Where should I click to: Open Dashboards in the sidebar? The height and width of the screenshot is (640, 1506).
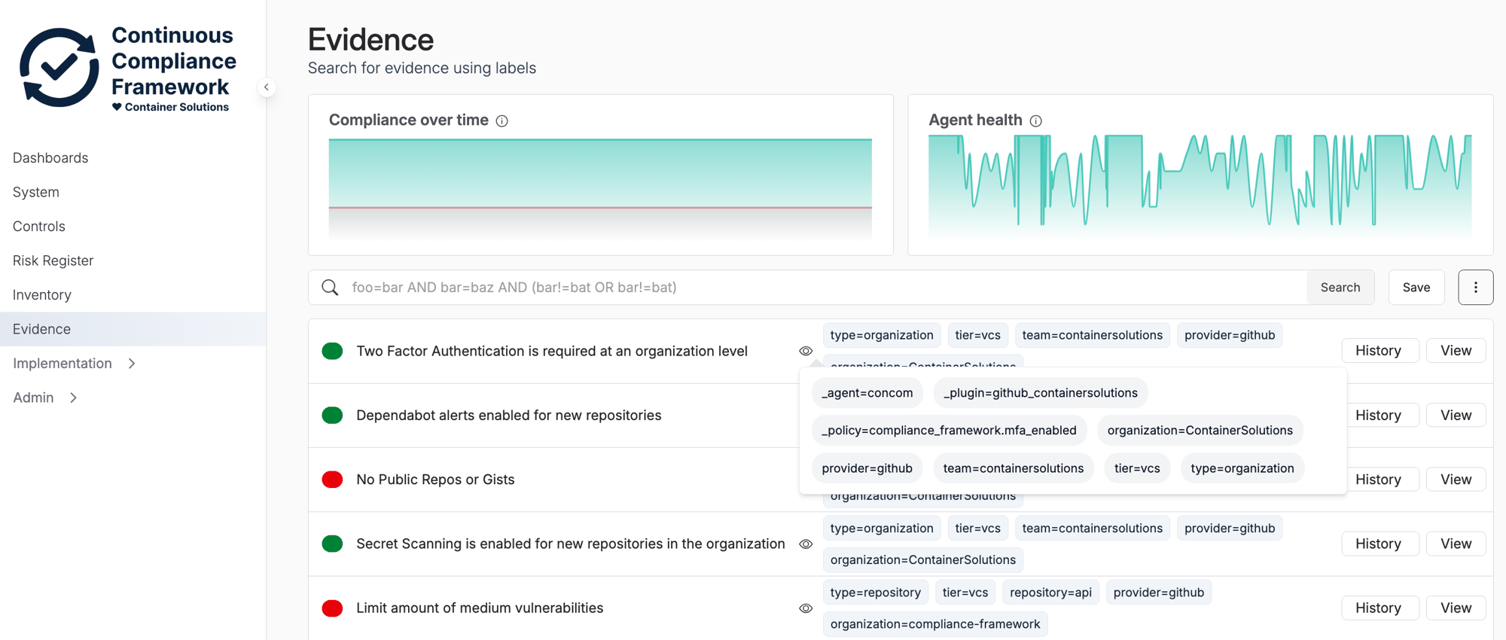point(50,158)
